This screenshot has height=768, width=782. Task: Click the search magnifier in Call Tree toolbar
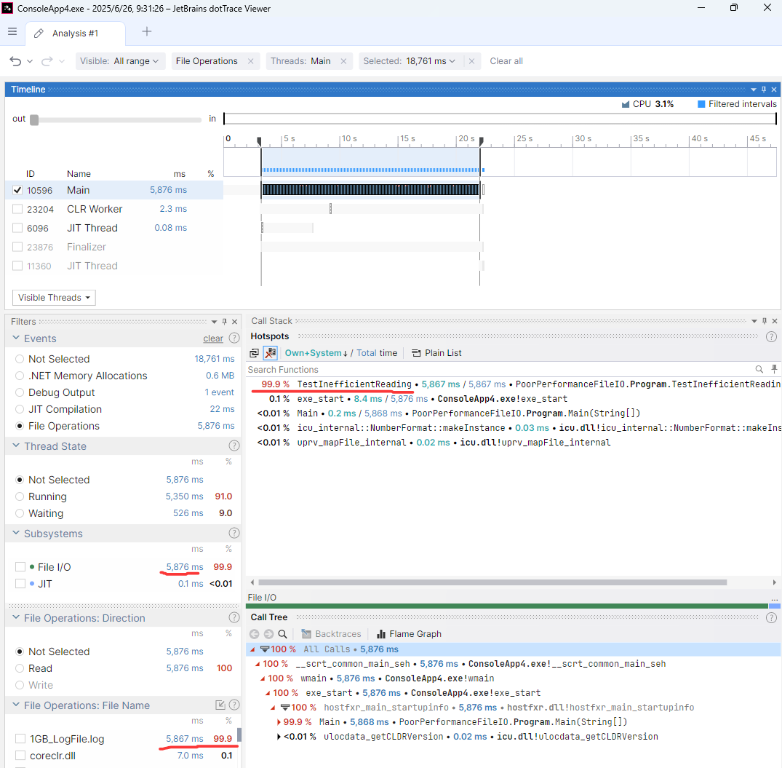[x=282, y=633]
